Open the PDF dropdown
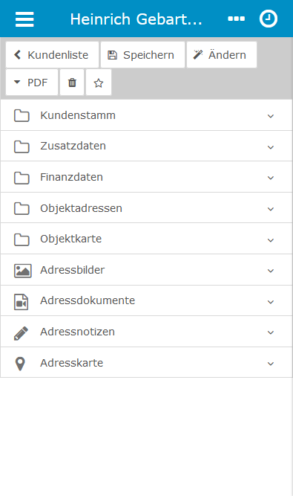 32,83
